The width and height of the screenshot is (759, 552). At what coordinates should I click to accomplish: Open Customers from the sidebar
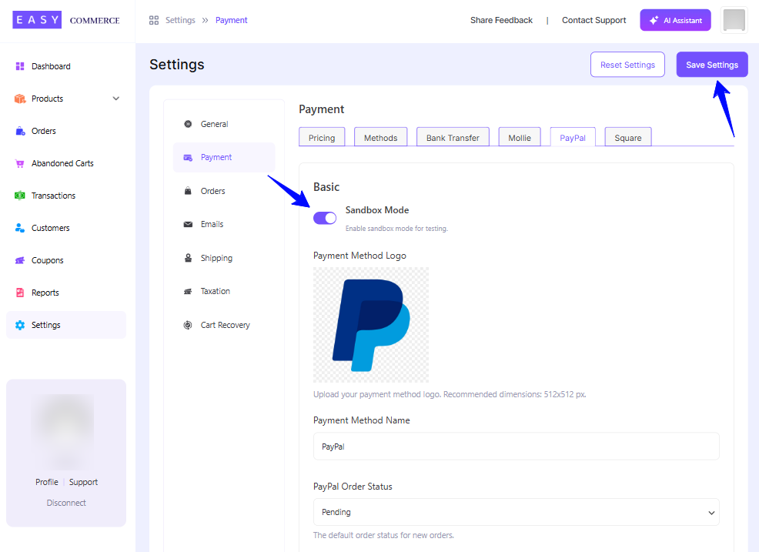(66, 228)
